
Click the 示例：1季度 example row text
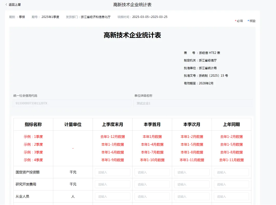click(x=33, y=137)
